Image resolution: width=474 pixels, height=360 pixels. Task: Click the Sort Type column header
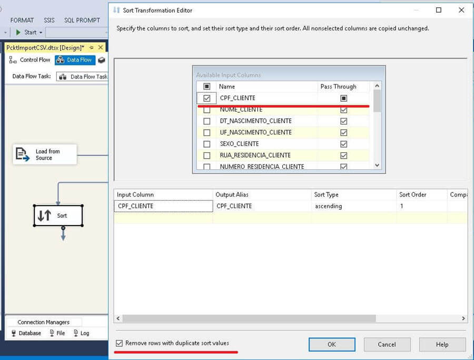(354, 194)
